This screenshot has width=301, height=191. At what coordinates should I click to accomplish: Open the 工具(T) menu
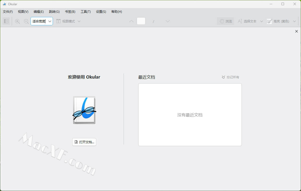click(86, 12)
